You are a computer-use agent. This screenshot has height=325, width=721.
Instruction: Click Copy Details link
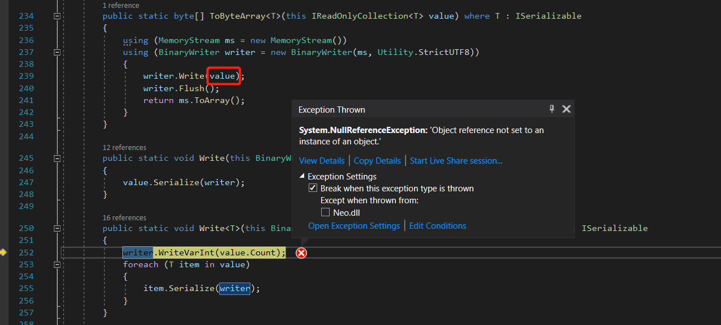(377, 161)
